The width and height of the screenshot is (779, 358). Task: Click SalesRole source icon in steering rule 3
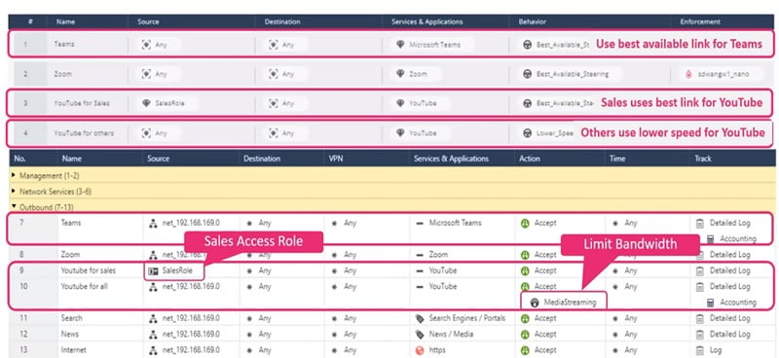tap(146, 103)
